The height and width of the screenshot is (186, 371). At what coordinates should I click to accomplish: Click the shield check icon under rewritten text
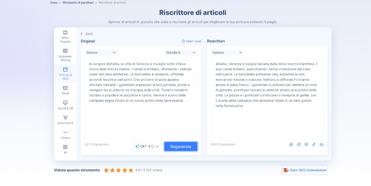pos(306,145)
